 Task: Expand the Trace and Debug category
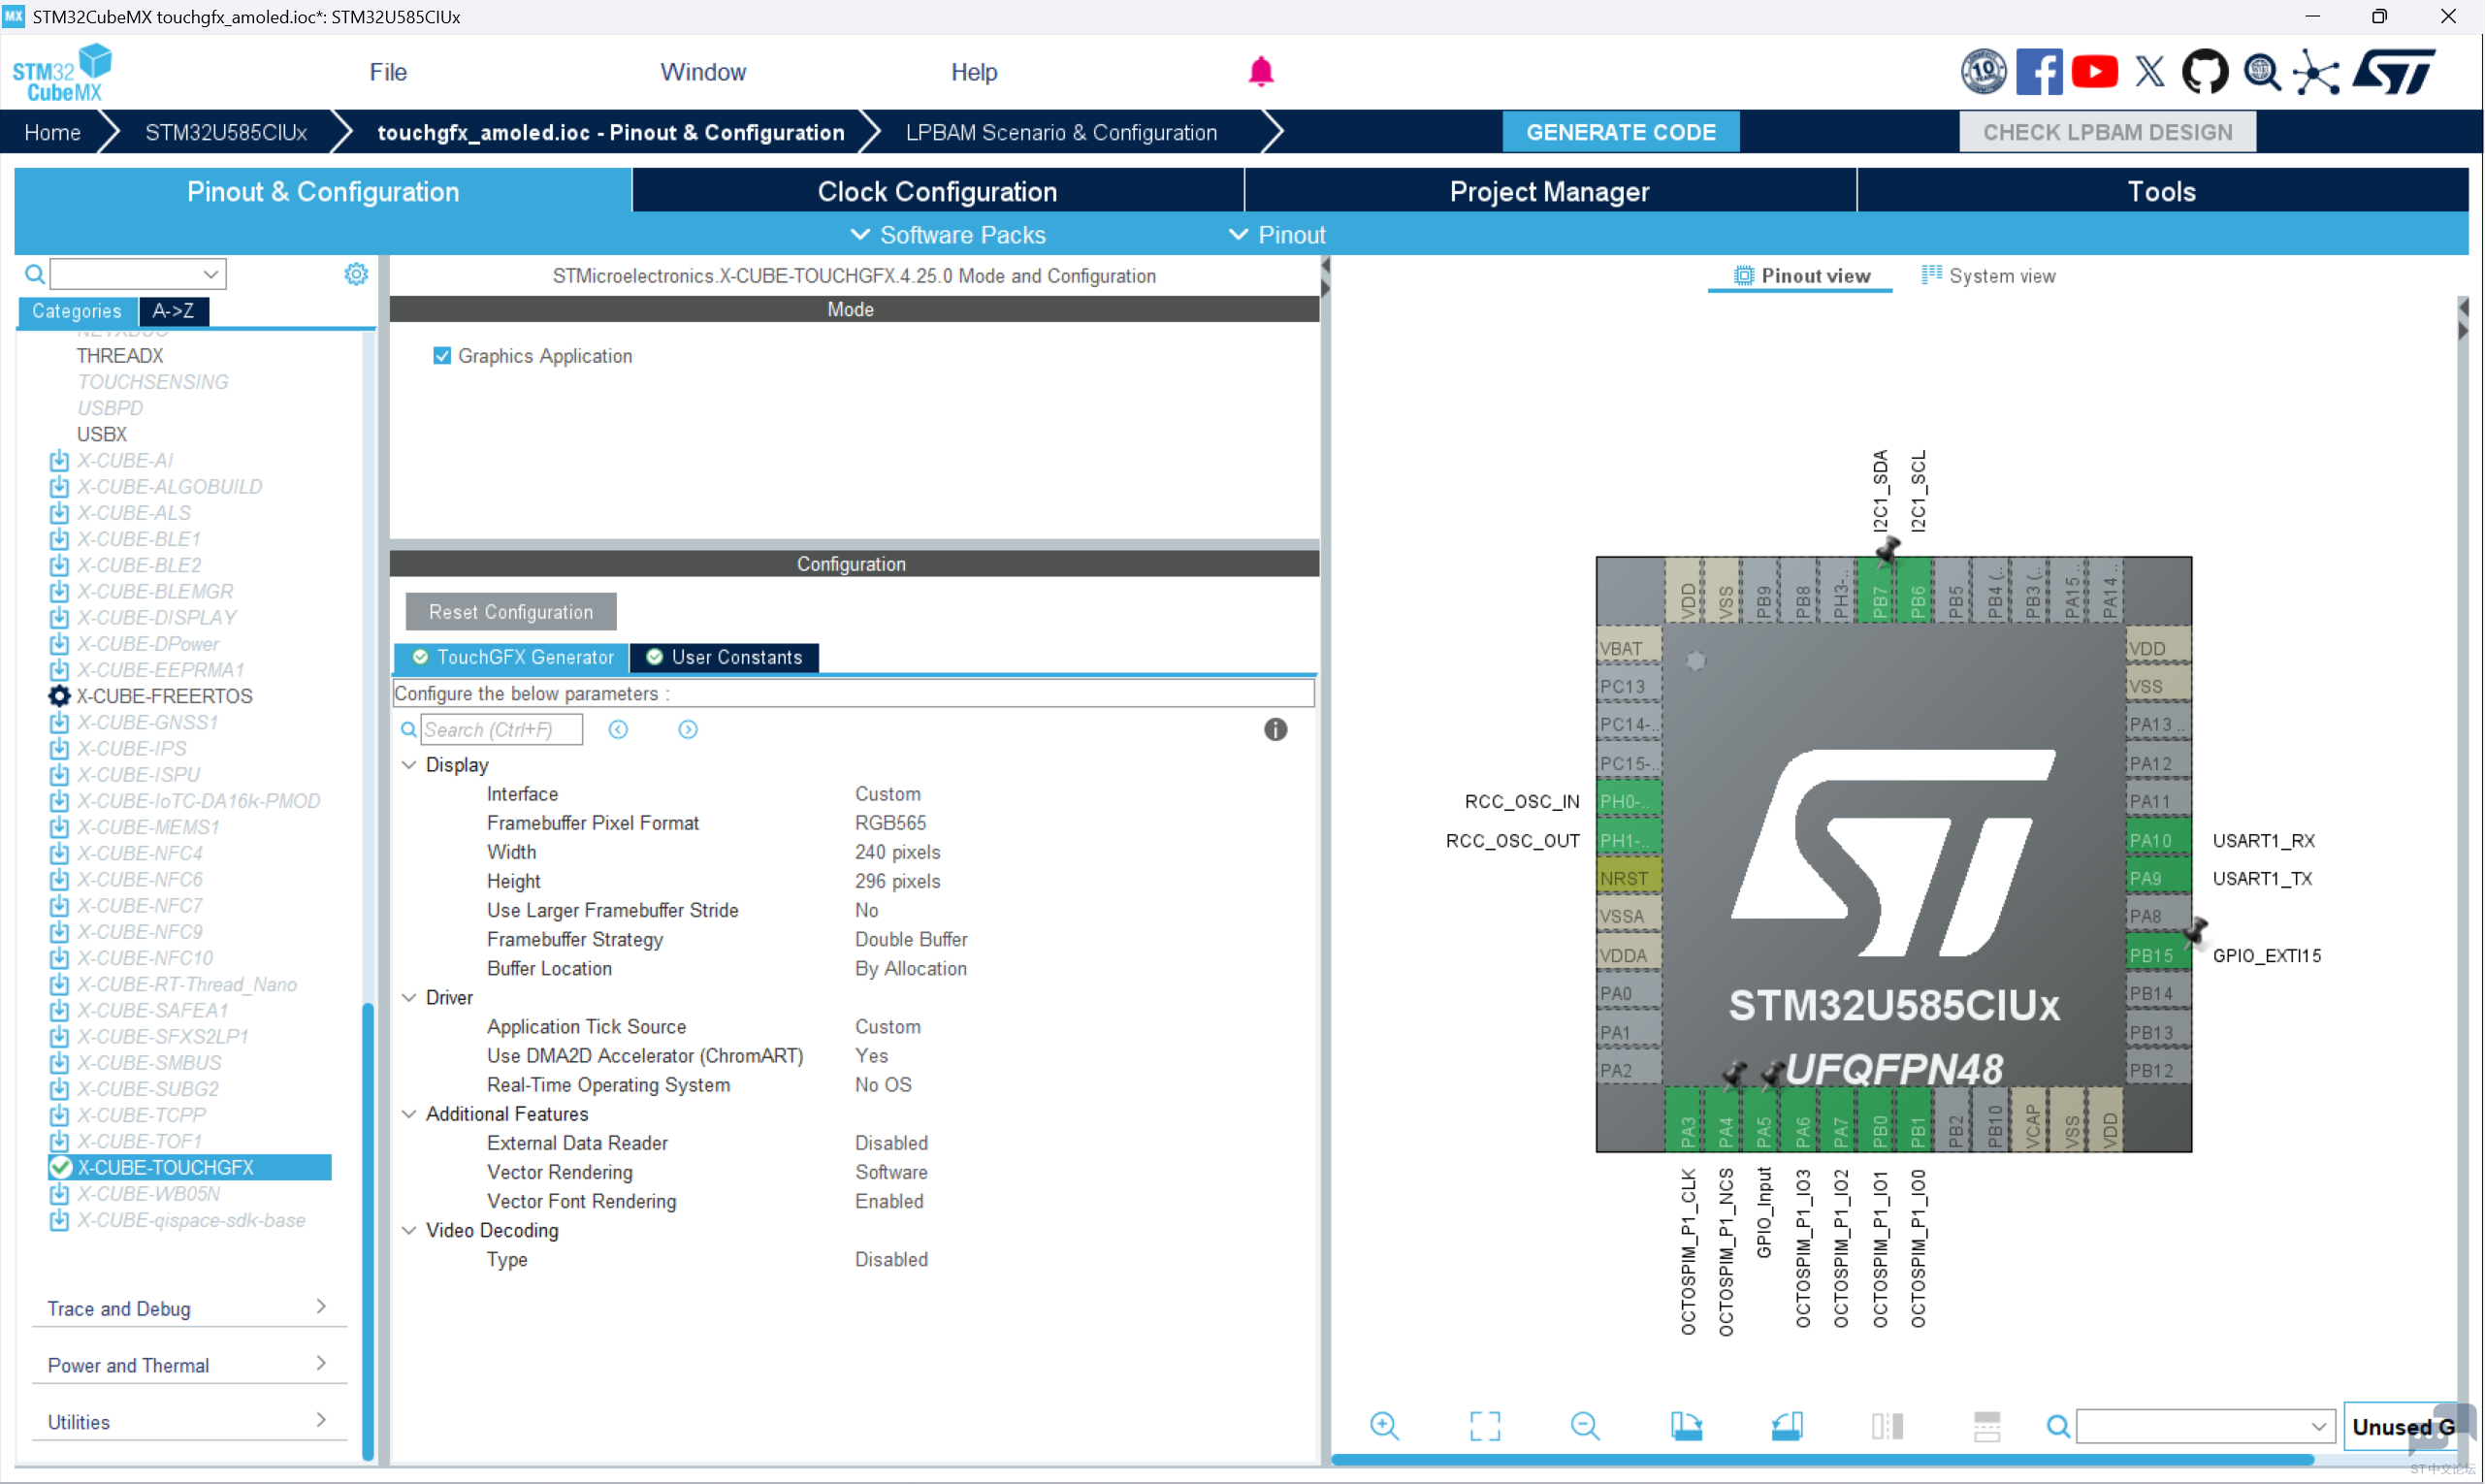pyautogui.click(x=188, y=1308)
